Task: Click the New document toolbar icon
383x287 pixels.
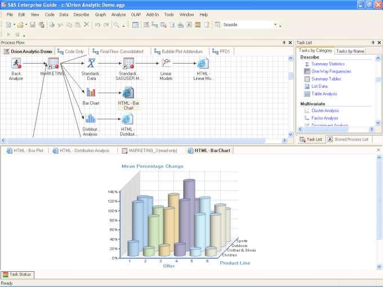Action: [8, 25]
